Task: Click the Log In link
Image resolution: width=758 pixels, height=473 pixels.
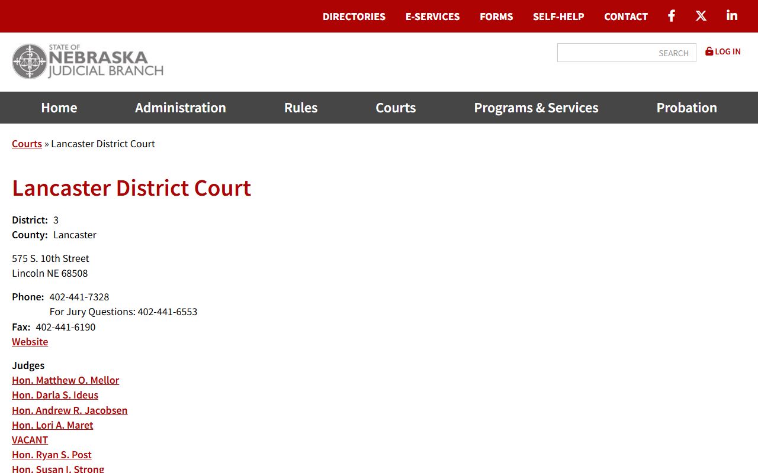Action: click(728, 51)
